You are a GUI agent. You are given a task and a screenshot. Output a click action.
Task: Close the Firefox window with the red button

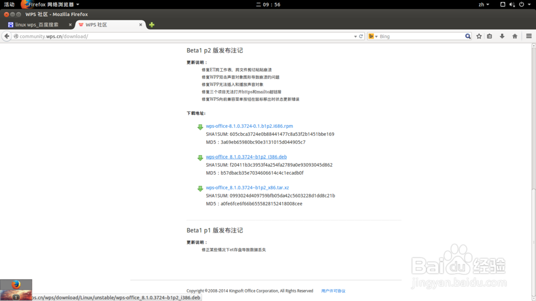tap(6, 14)
